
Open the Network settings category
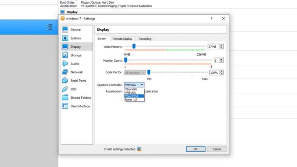[77, 72]
